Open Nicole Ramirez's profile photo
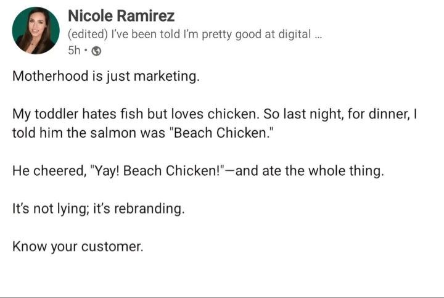Screen dimensions: 444x298 point(36,31)
